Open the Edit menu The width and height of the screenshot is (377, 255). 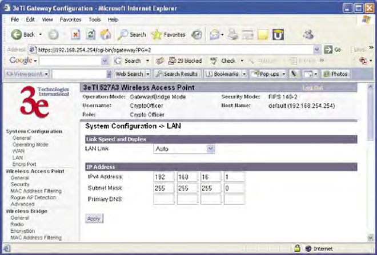click(x=30, y=19)
